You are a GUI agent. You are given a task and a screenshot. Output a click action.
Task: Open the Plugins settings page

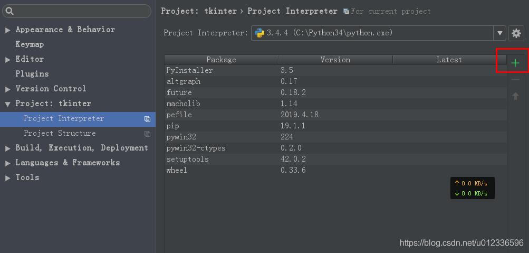(32, 74)
